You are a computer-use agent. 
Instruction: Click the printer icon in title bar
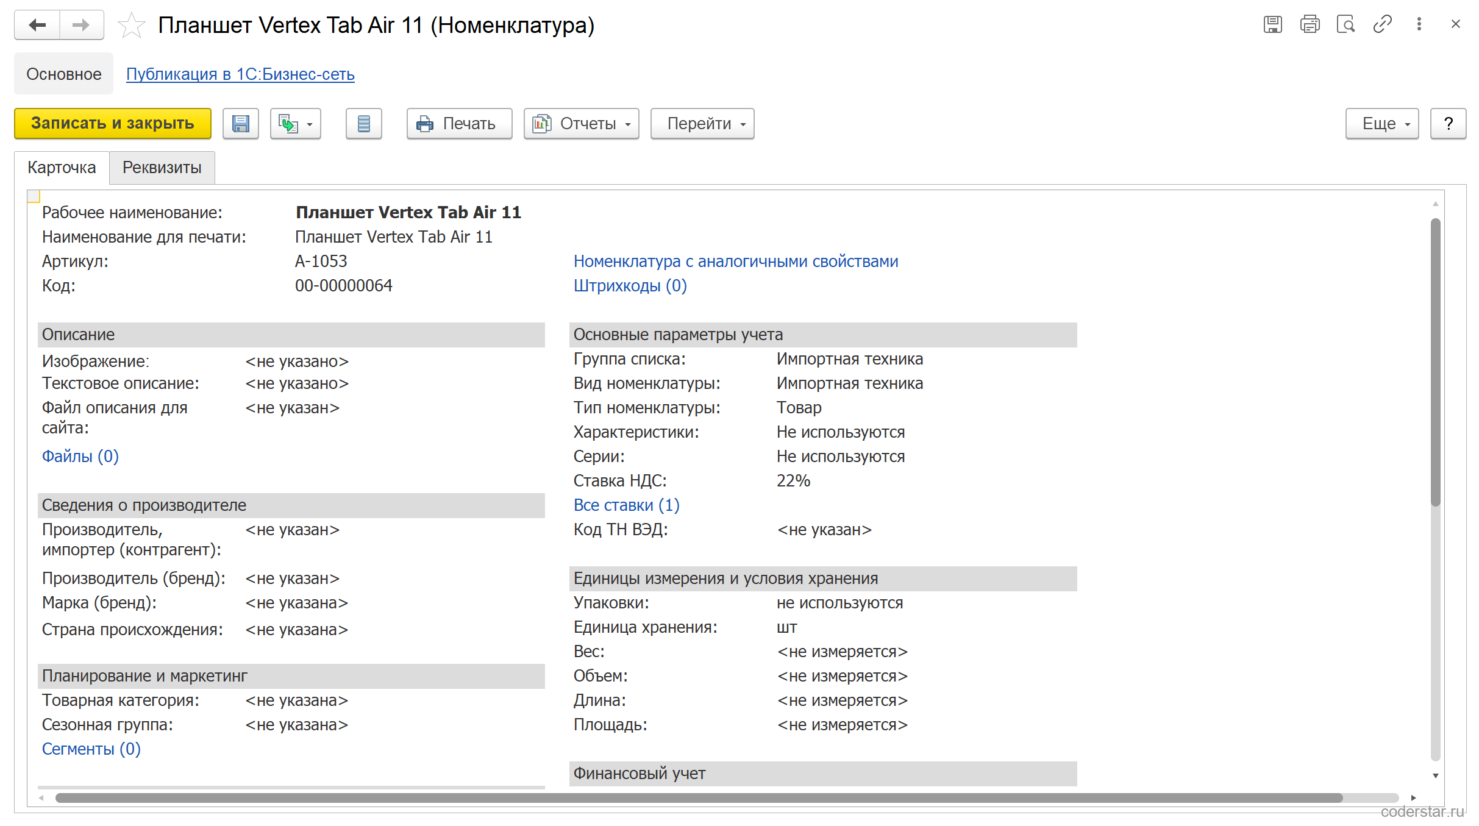pyautogui.click(x=1310, y=24)
